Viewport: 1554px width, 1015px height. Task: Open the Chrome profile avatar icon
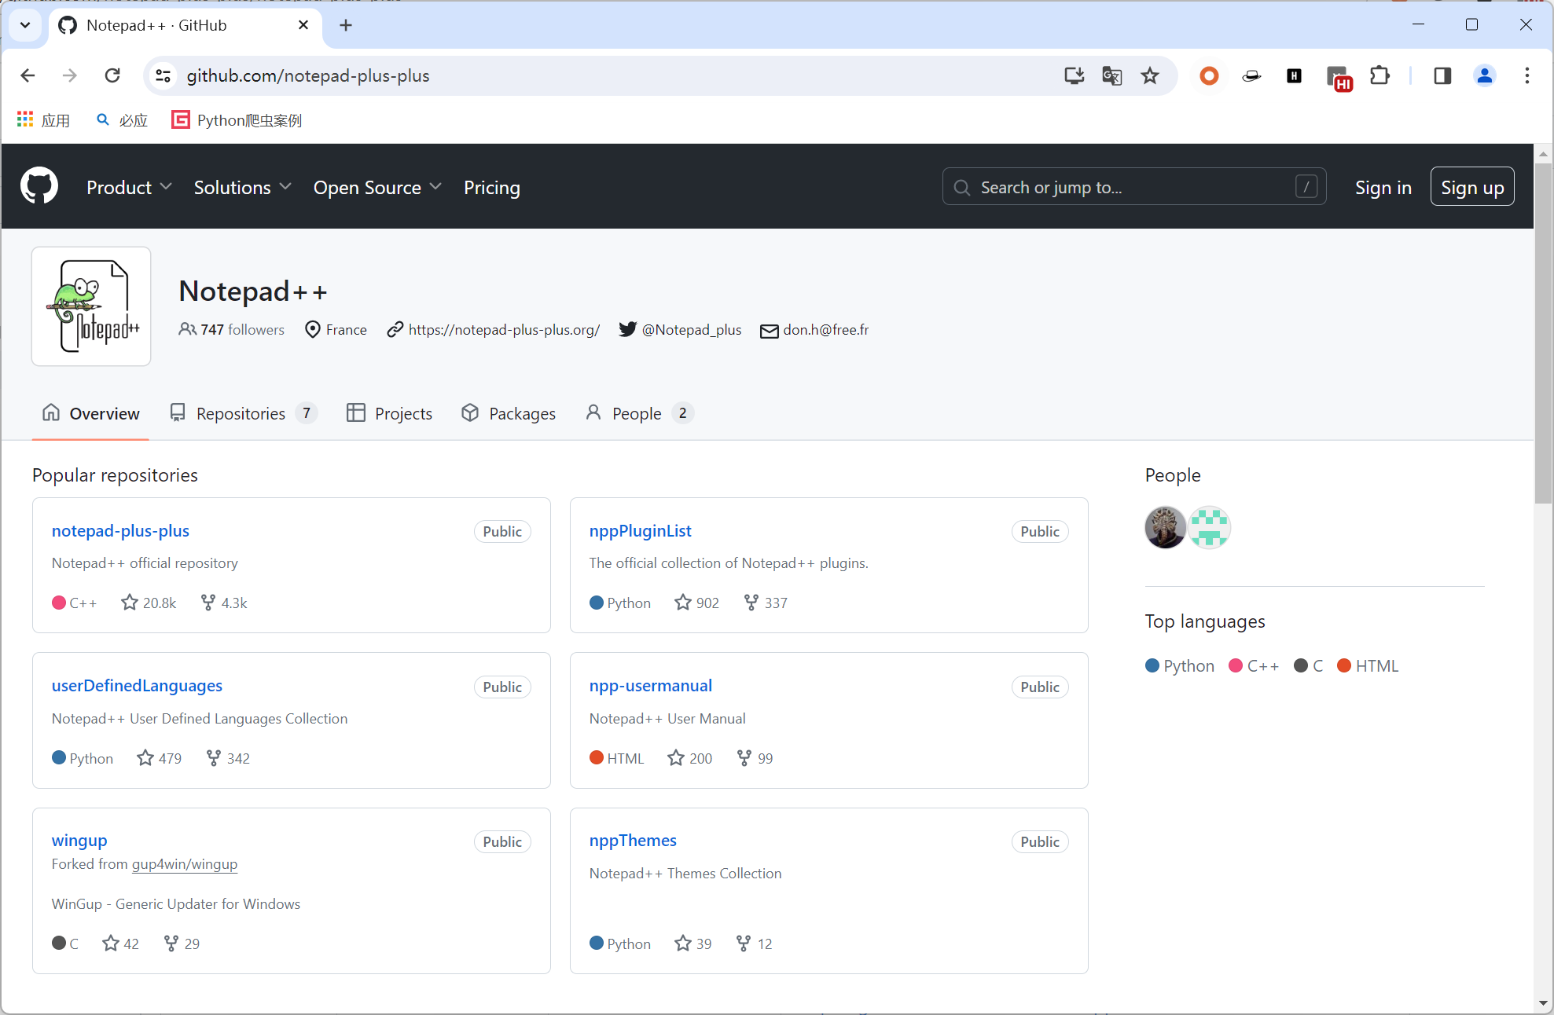[x=1484, y=76]
